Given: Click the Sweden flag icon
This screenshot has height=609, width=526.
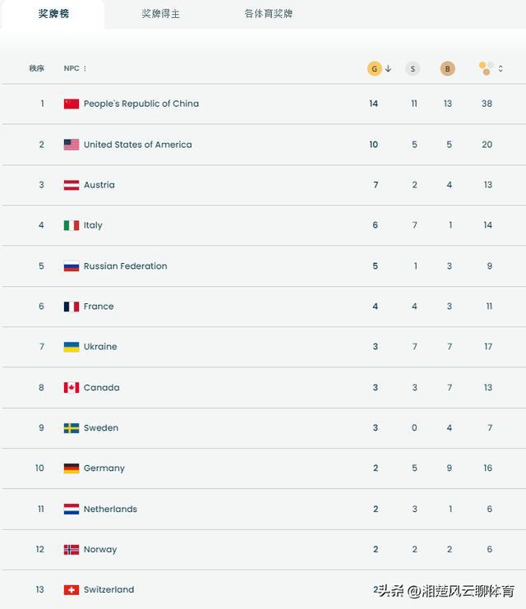Looking at the screenshot, I should (x=72, y=428).
